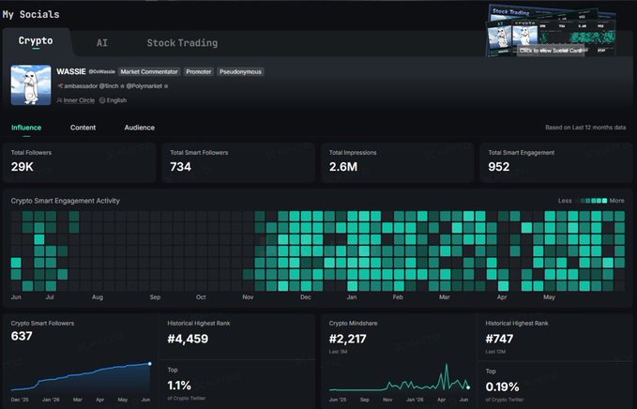Click the May month label under heatmap
The image size is (637, 409).
tap(549, 297)
